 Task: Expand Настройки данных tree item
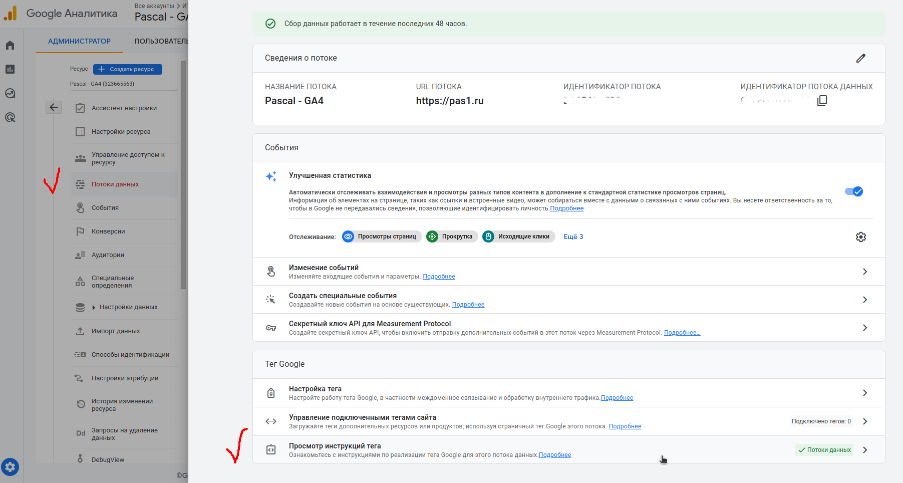tap(94, 308)
